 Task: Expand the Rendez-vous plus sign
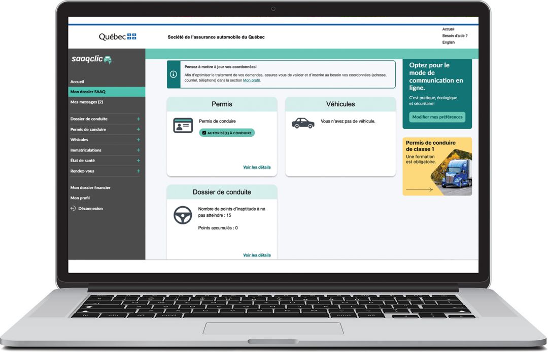[x=138, y=171]
